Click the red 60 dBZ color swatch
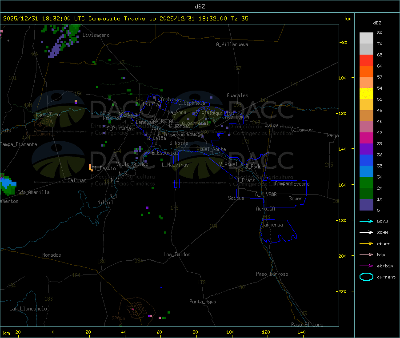400x338 pixels. 366,60
